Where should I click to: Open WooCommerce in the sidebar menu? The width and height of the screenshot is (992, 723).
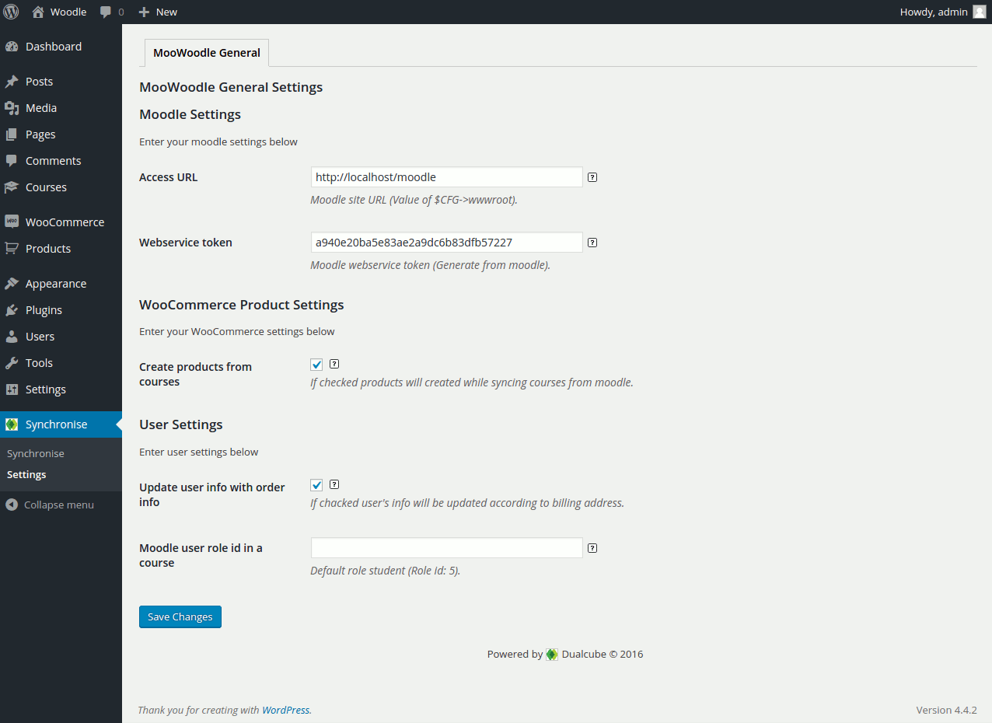click(x=64, y=222)
